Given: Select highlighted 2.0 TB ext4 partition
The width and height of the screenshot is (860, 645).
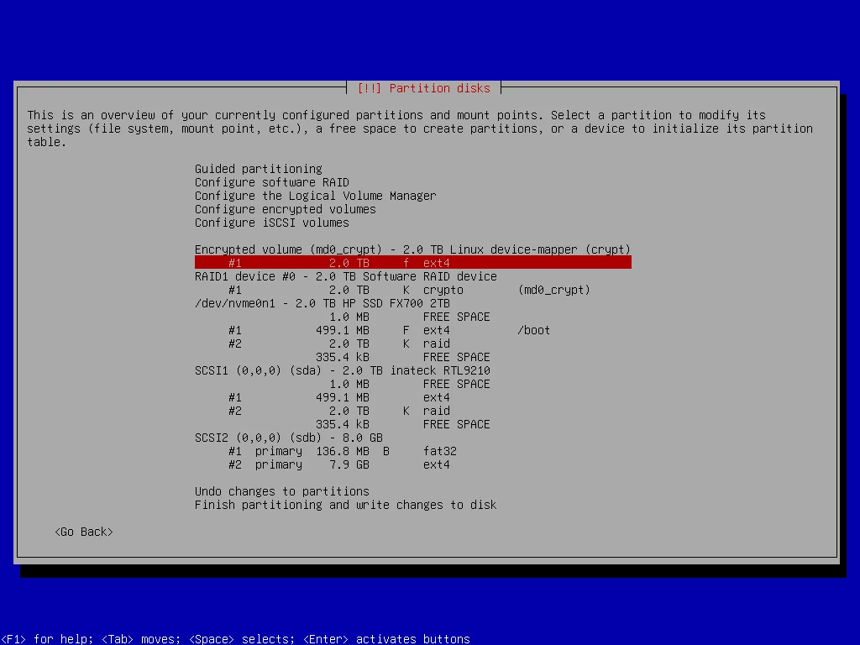Looking at the screenshot, I should click(x=412, y=263).
